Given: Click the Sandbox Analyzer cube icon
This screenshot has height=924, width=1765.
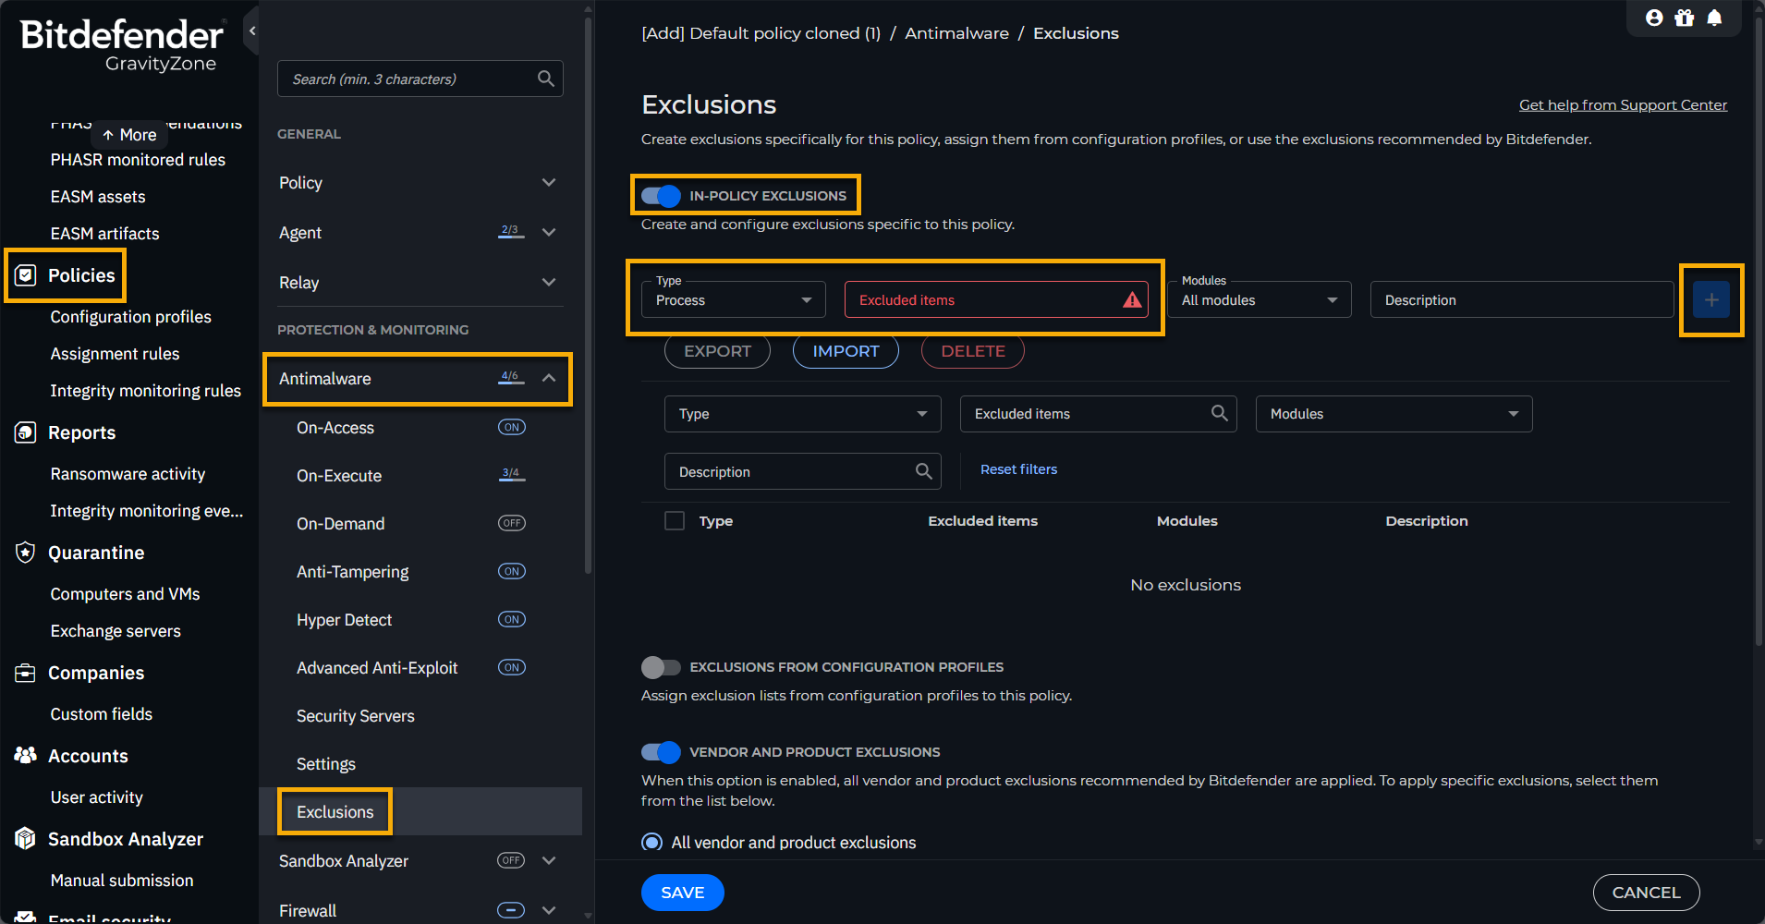Looking at the screenshot, I should 25,839.
